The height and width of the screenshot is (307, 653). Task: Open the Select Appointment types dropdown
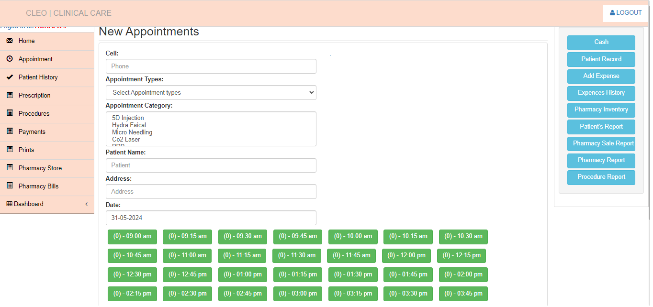coord(211,93)
